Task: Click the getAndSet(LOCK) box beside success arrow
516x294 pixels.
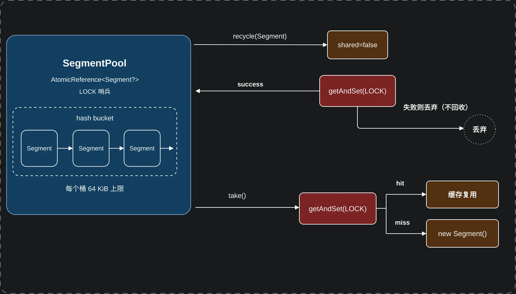Action: click(x=357, y=91)
